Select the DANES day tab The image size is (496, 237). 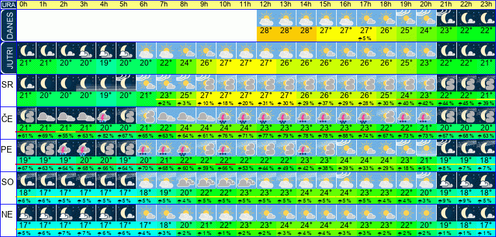[8, 25]
